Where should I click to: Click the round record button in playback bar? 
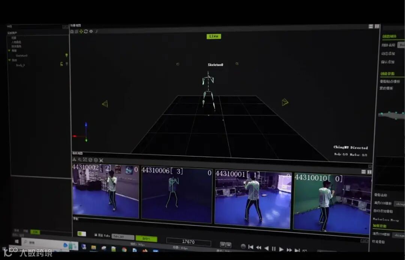pos(243,246)
